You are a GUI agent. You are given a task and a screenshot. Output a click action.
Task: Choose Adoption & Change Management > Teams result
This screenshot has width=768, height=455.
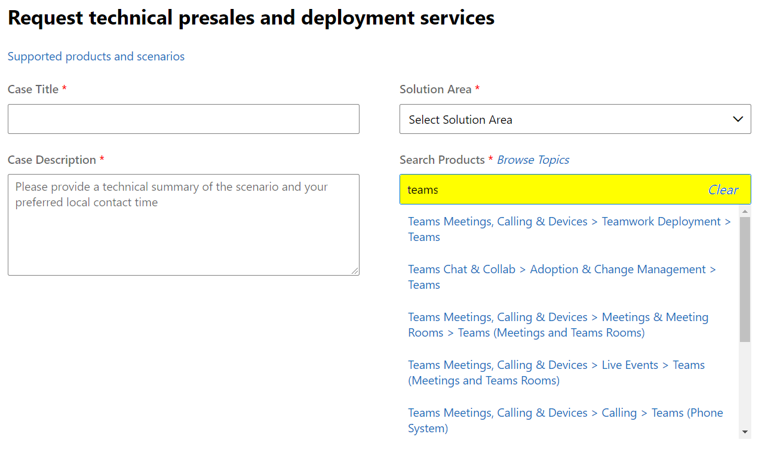click(561, 277)
